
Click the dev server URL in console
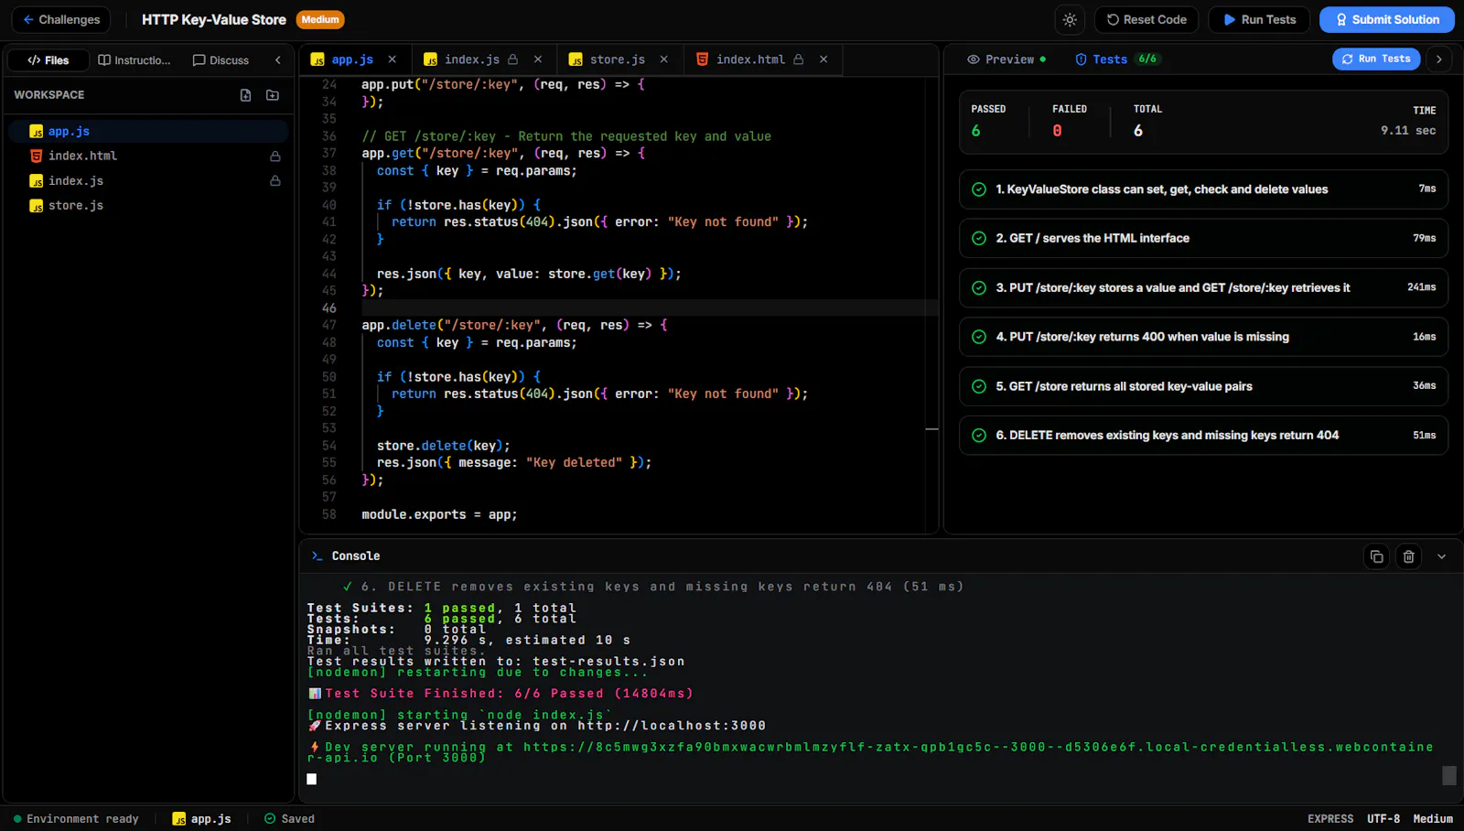871,752
